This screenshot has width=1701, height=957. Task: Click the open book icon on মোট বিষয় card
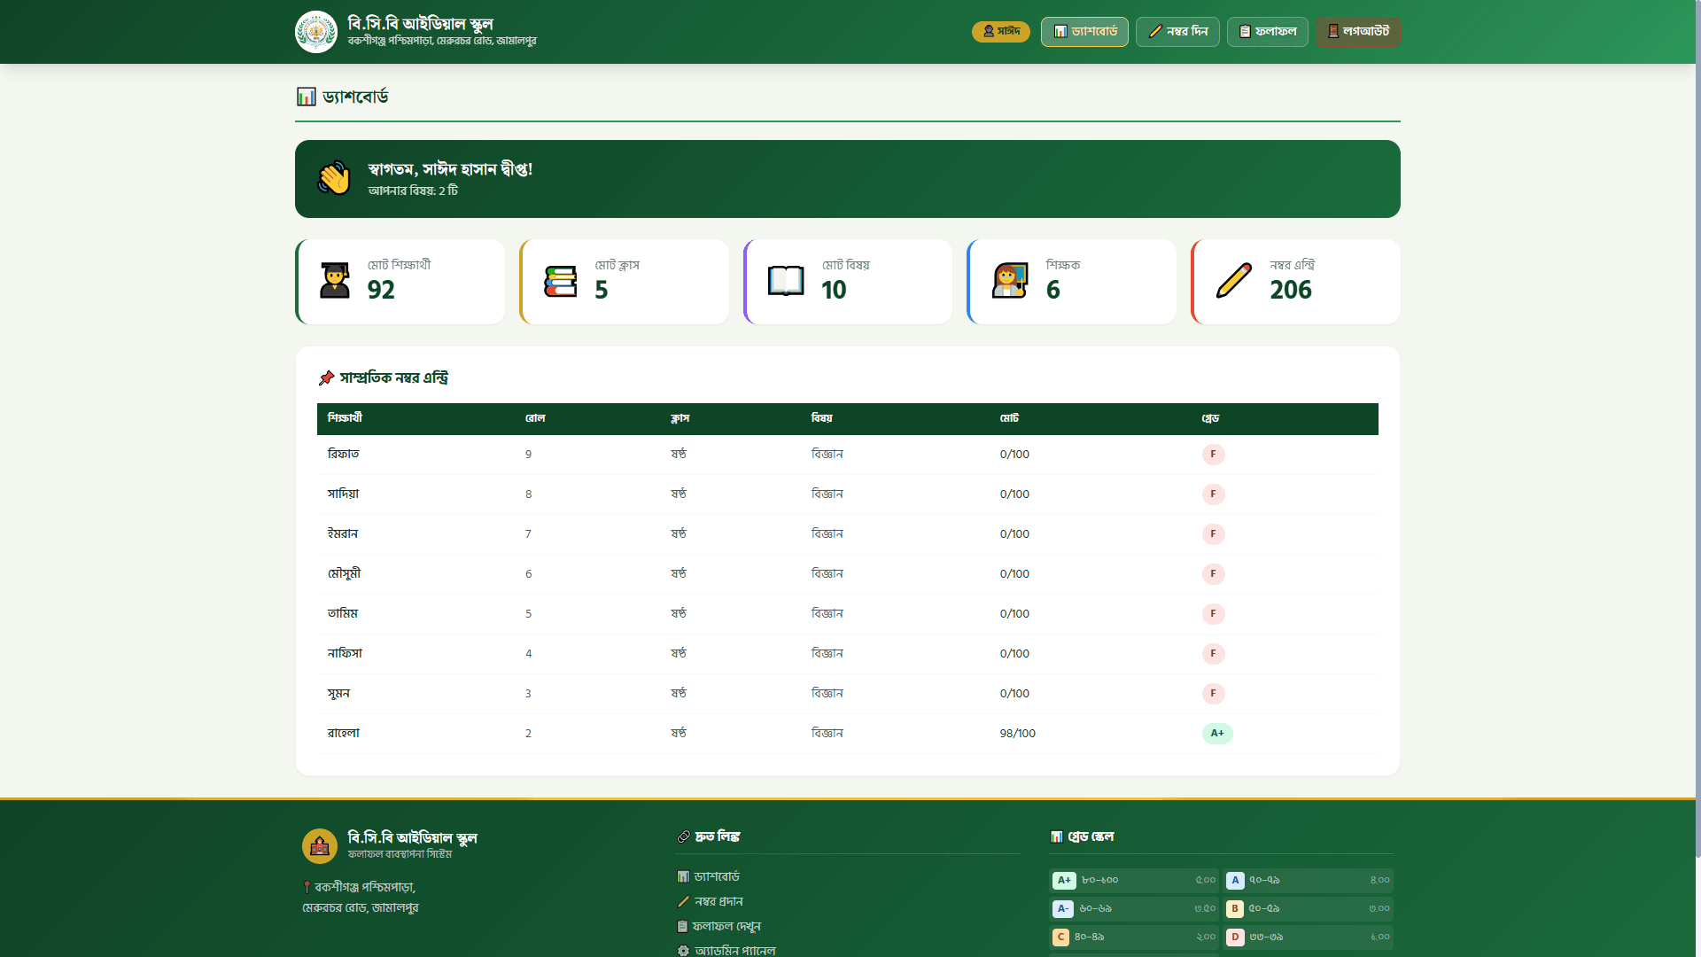[x=786, y=281]
